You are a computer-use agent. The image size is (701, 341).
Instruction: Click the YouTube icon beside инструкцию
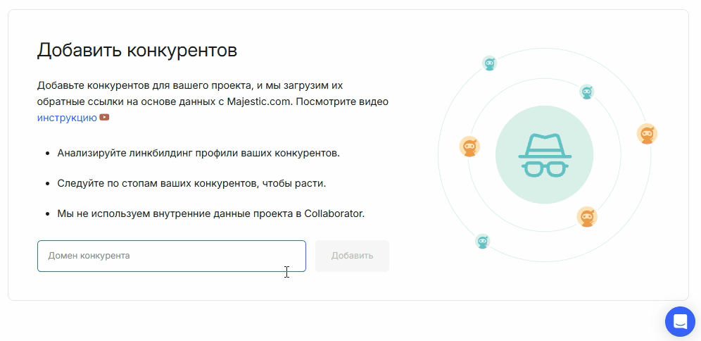pos(104,118)
